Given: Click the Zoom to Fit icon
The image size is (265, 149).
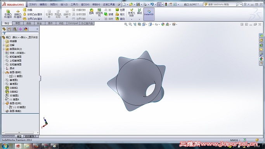Looking at the screenshot, I should coord(126,24).
